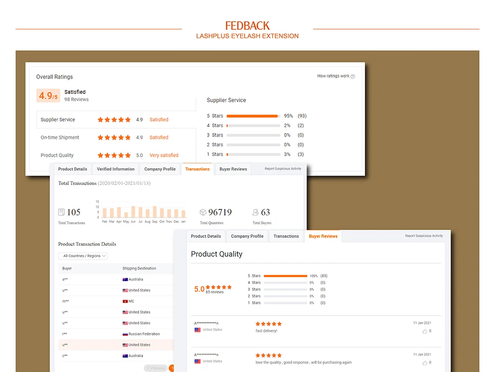Click the "fast delivery!" review text
This screenshot has height=372, width=495.
tap(266, 331)
